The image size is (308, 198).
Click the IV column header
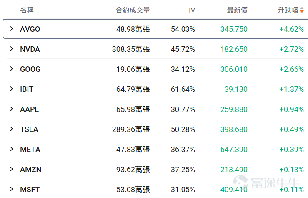pos(192,10)
